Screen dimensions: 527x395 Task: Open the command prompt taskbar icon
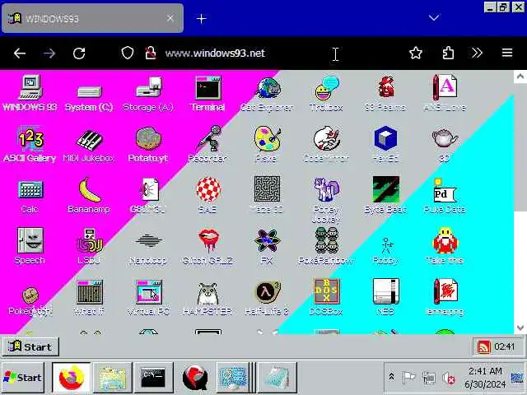pos(153,378)
